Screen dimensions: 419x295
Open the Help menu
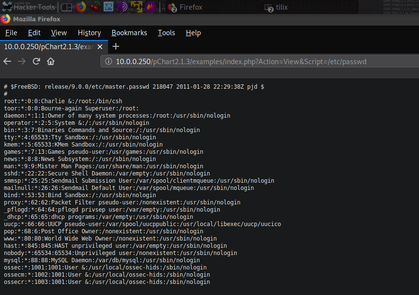pos(193,33)
